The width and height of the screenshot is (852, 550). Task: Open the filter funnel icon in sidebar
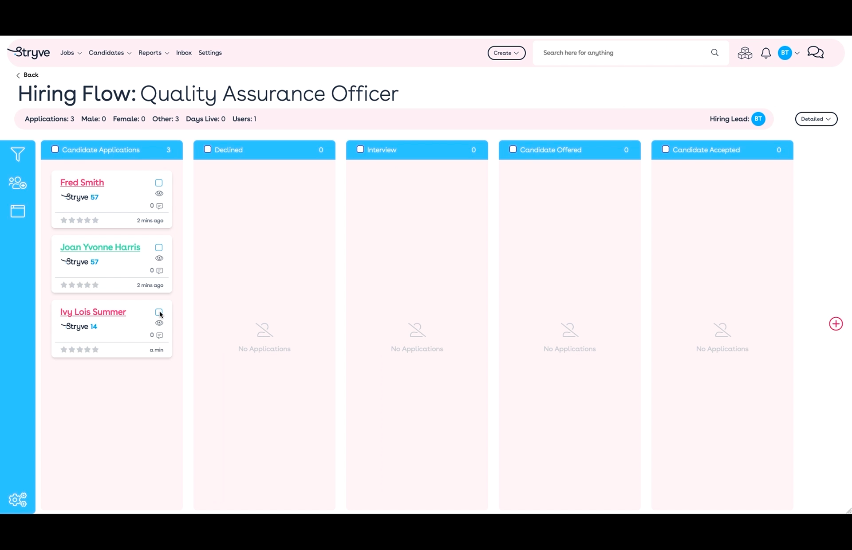(17, 154)
